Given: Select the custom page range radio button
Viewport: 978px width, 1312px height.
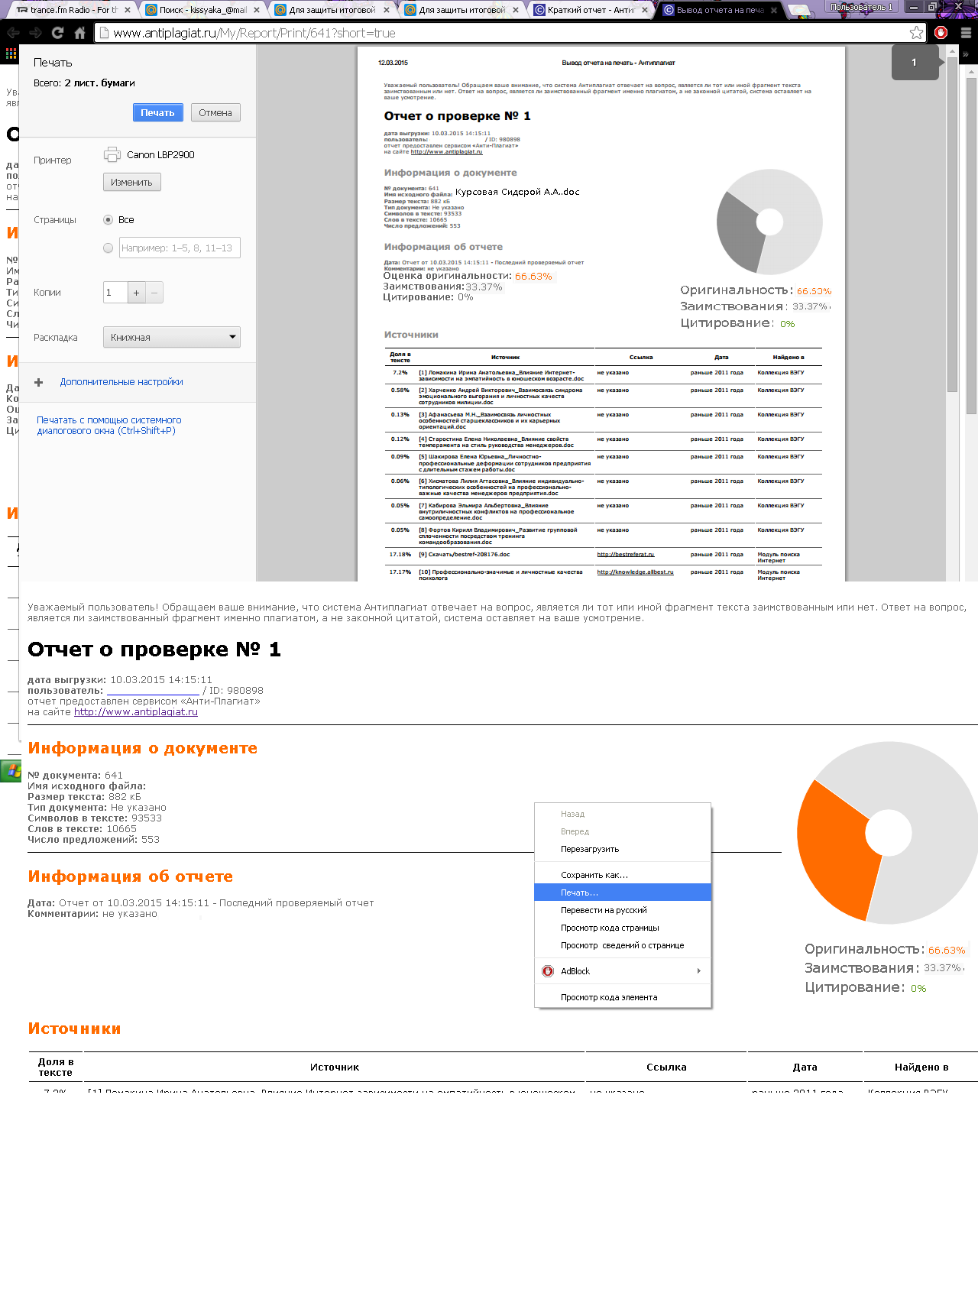Looking at the screenshot, I should pos(108,248).
